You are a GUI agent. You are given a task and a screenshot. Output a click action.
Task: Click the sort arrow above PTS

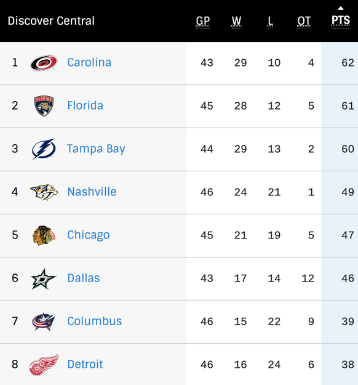(x=341, y=8)
